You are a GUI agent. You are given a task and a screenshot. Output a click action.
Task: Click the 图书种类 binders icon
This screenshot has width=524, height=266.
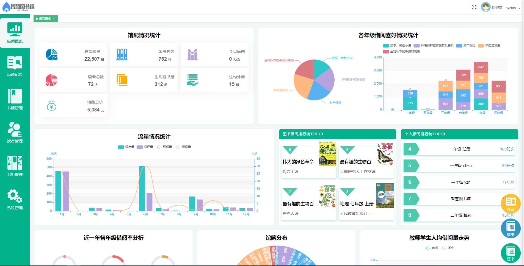click(x=122, y=55)
